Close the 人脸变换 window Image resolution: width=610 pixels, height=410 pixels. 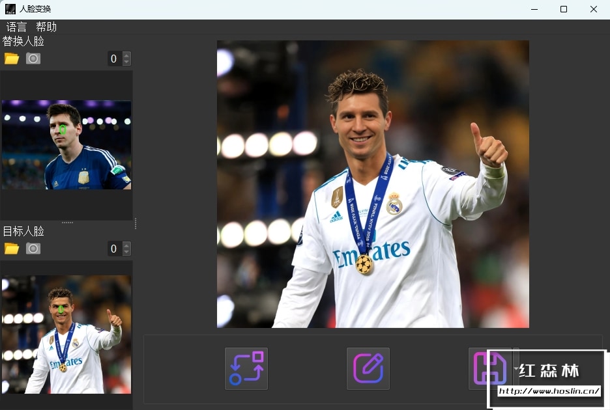(593, 9)
